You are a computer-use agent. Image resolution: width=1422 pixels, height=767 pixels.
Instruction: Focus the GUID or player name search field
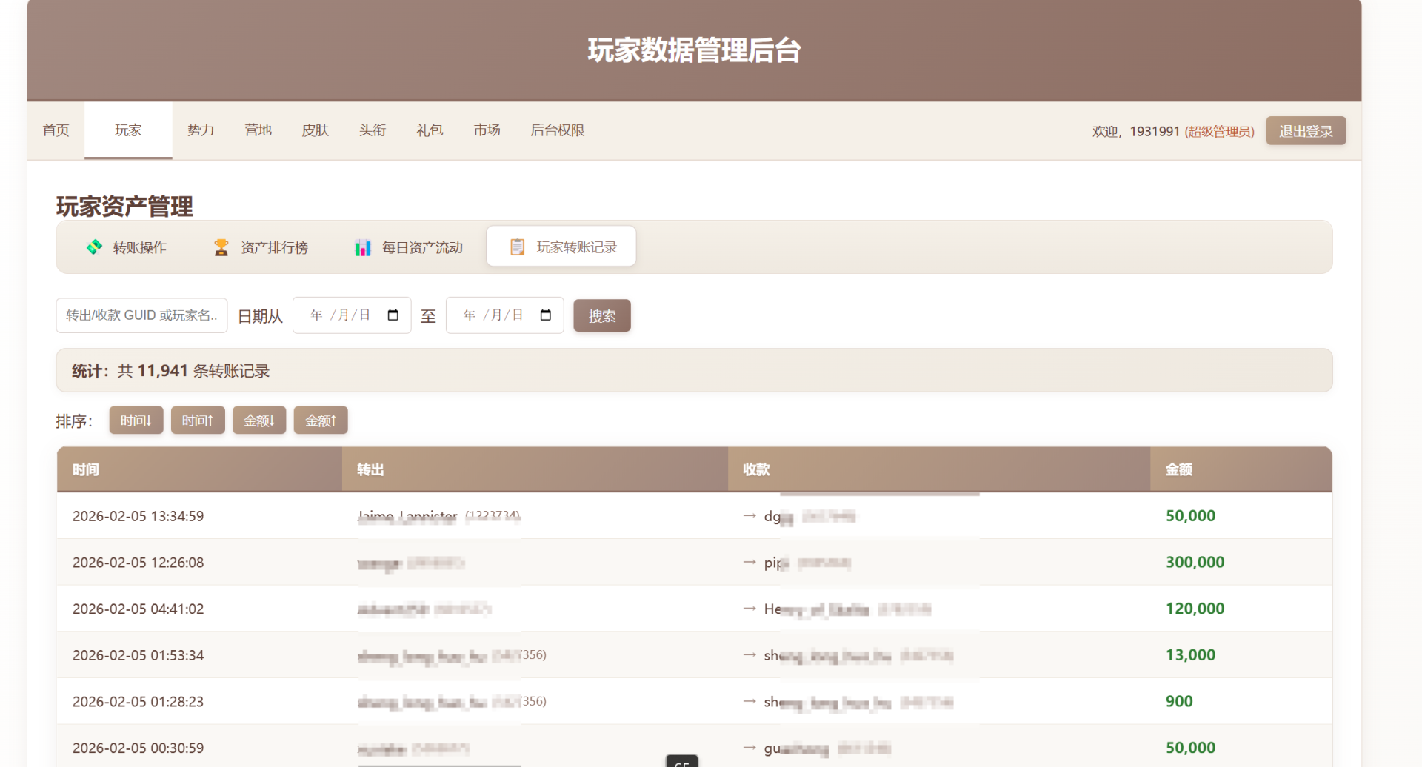(141, 315)
